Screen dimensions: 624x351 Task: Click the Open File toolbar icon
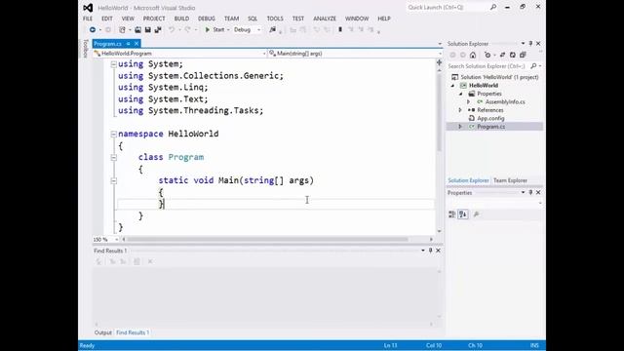point(137,30)
